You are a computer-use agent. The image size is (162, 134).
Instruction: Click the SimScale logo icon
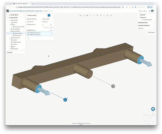coord(8,11)
